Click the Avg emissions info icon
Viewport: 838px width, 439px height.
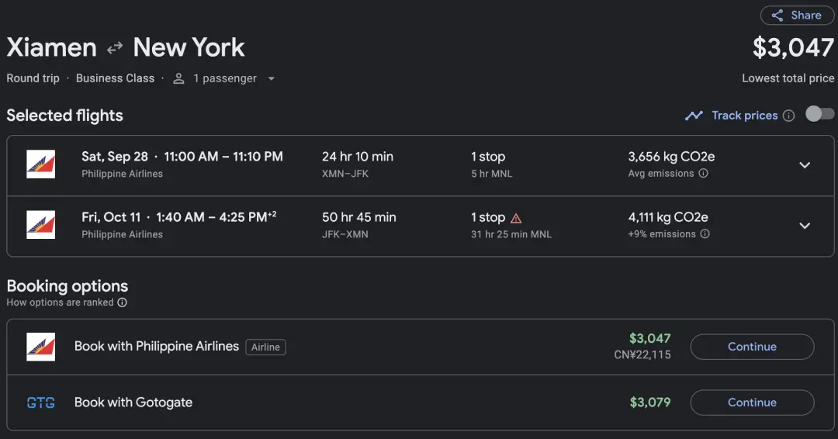[x=703, y=174]
